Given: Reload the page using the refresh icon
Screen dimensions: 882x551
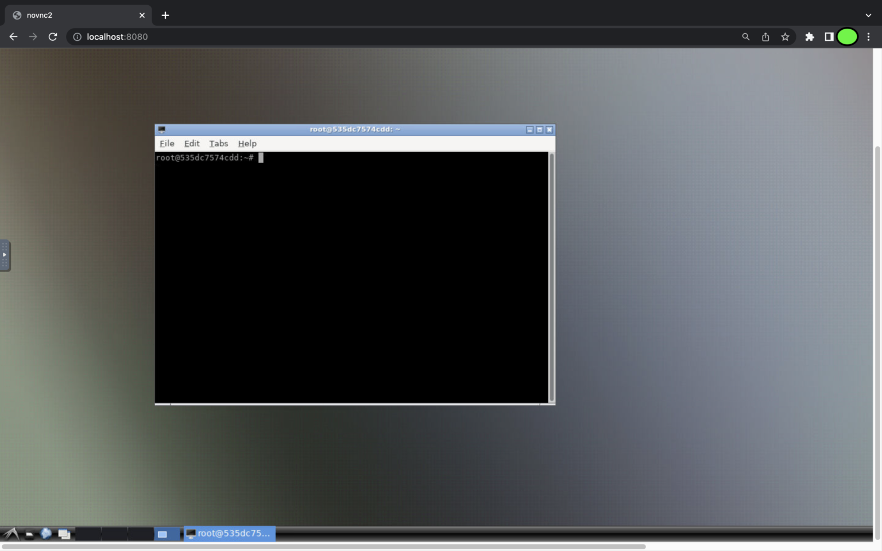Looking at the screenshot, I should pos(52,36).
